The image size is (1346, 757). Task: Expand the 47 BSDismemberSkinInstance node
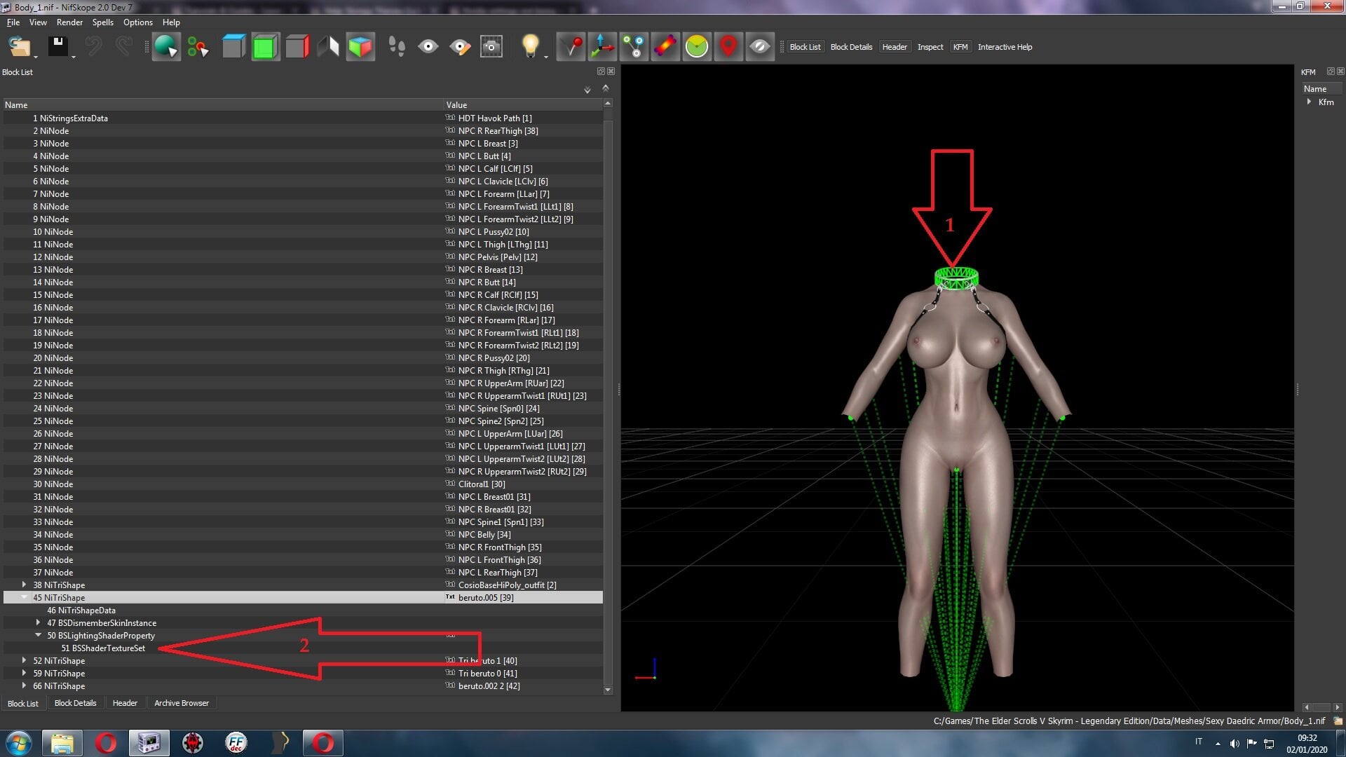[x=38, y=622]
